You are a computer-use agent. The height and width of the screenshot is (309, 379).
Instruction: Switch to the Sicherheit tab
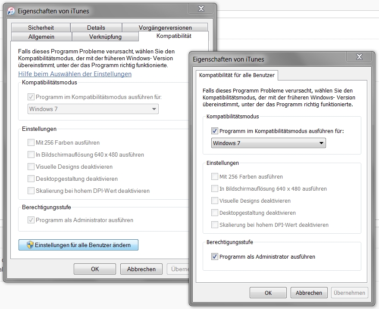41,28
